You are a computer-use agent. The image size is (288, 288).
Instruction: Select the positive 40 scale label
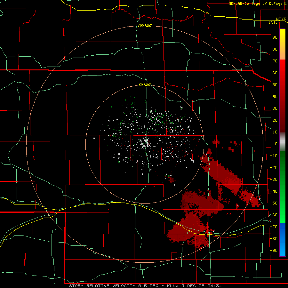tap(275, 96)
